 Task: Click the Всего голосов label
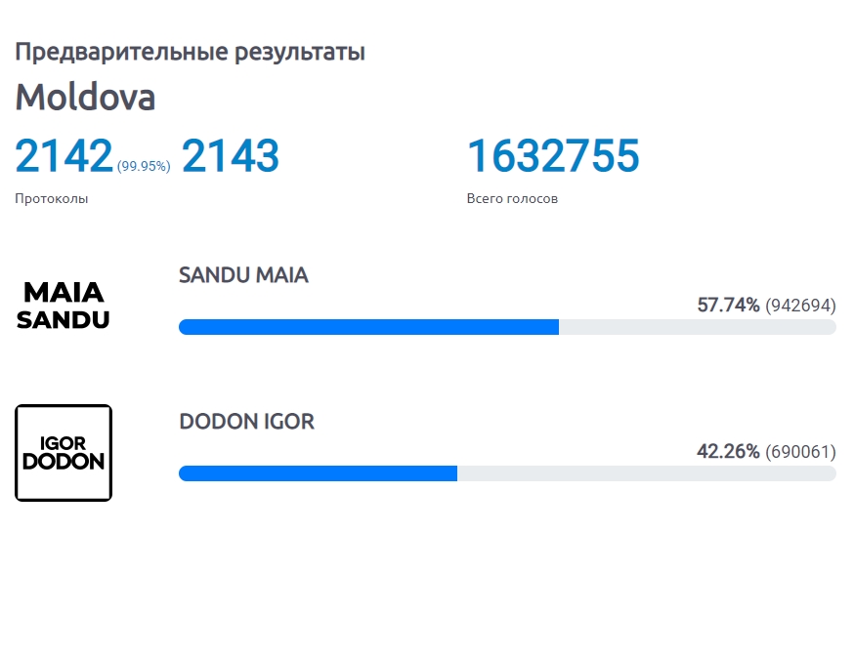(x=512, y=198)
